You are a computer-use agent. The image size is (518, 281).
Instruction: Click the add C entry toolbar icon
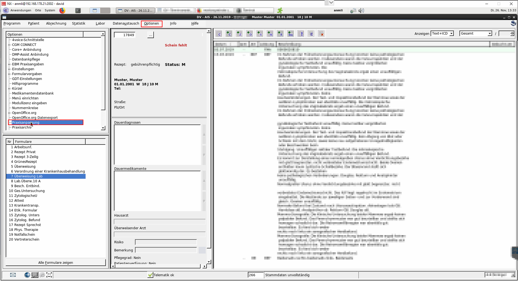tap(229, 34)
